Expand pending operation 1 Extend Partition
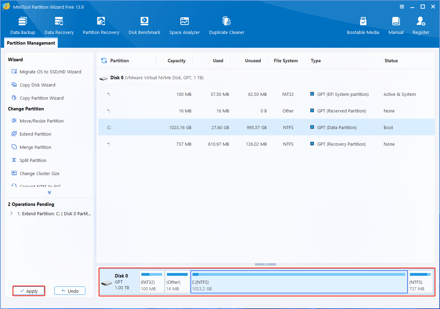The image size is (440, 309). coord(11,213)
